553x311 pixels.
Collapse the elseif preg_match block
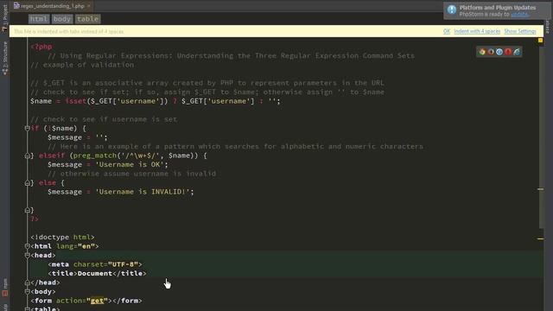pyautogui.click(x=27, y=155)
